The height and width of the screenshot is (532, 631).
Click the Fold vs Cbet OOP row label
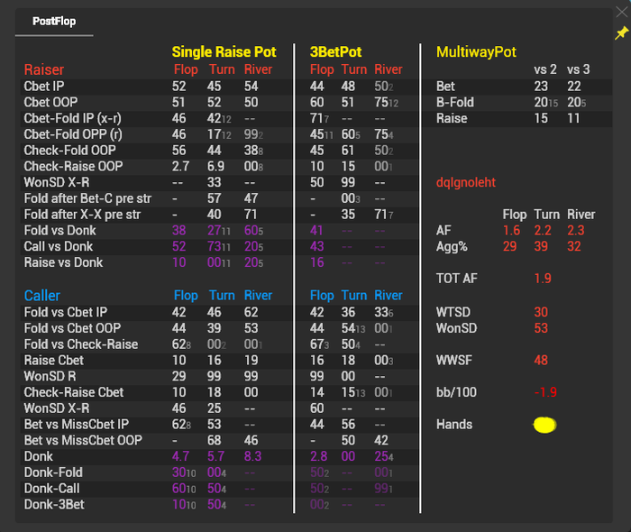pos(72,328)
